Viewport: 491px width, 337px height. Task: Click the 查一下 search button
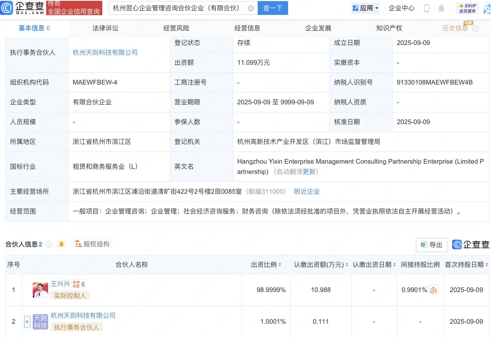(x=273, y=8)
